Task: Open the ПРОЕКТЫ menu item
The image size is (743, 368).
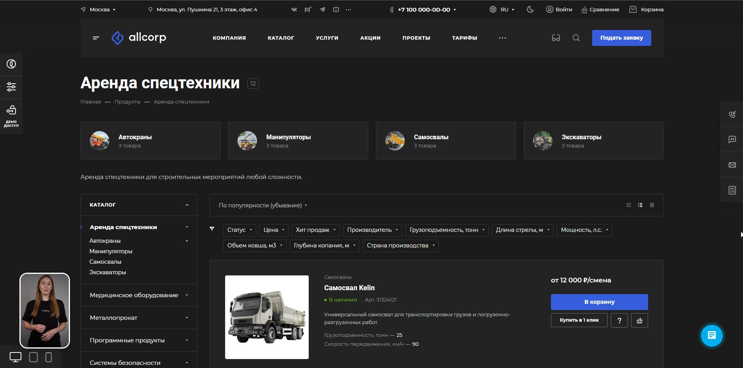Action: (x=416, y=38)
